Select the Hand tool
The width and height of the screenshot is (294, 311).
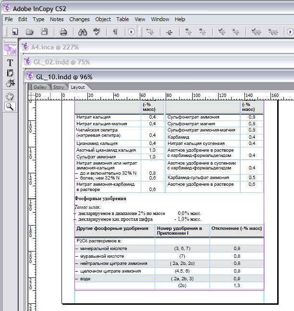click(x=10, y=96)
